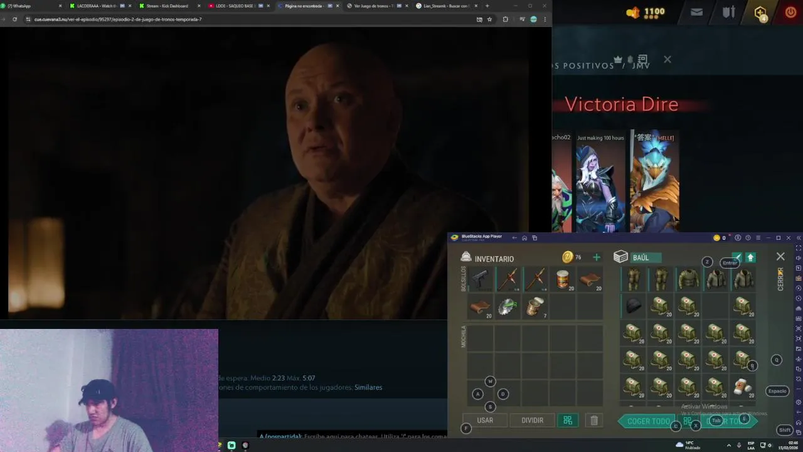The height and width of the screenshot is (452, 803).
Task: Click BlueStacks back arrow in title bar
Action: [514, 238]
